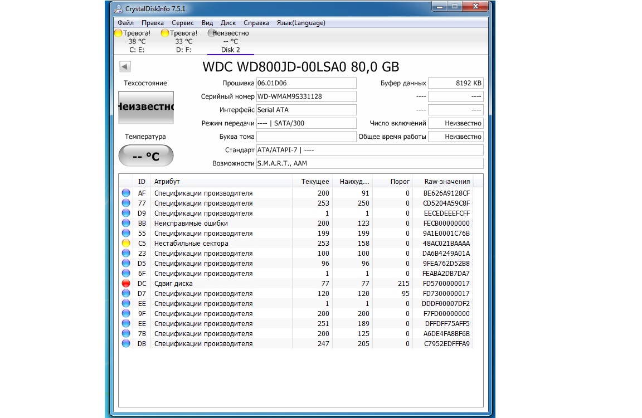This screenshot has width=642, height=418.
Task: Click threshold value 95 in row D7
Action: click(405, 294)
